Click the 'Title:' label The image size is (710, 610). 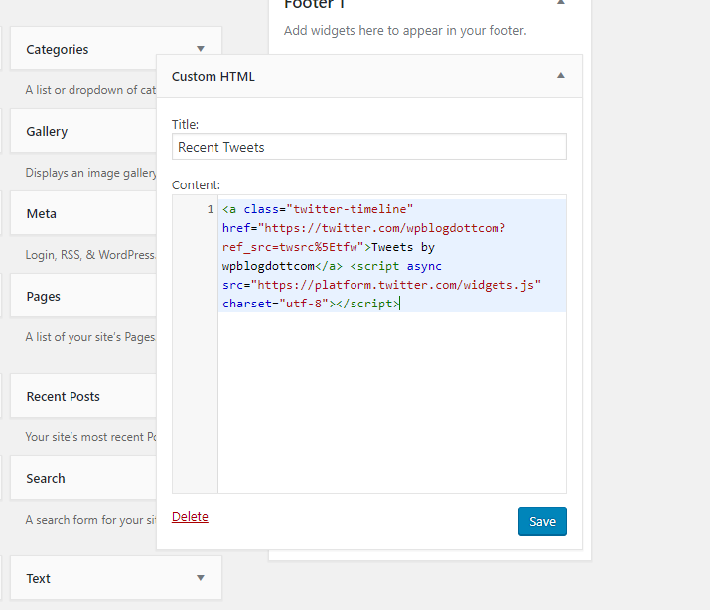(185, 124)
